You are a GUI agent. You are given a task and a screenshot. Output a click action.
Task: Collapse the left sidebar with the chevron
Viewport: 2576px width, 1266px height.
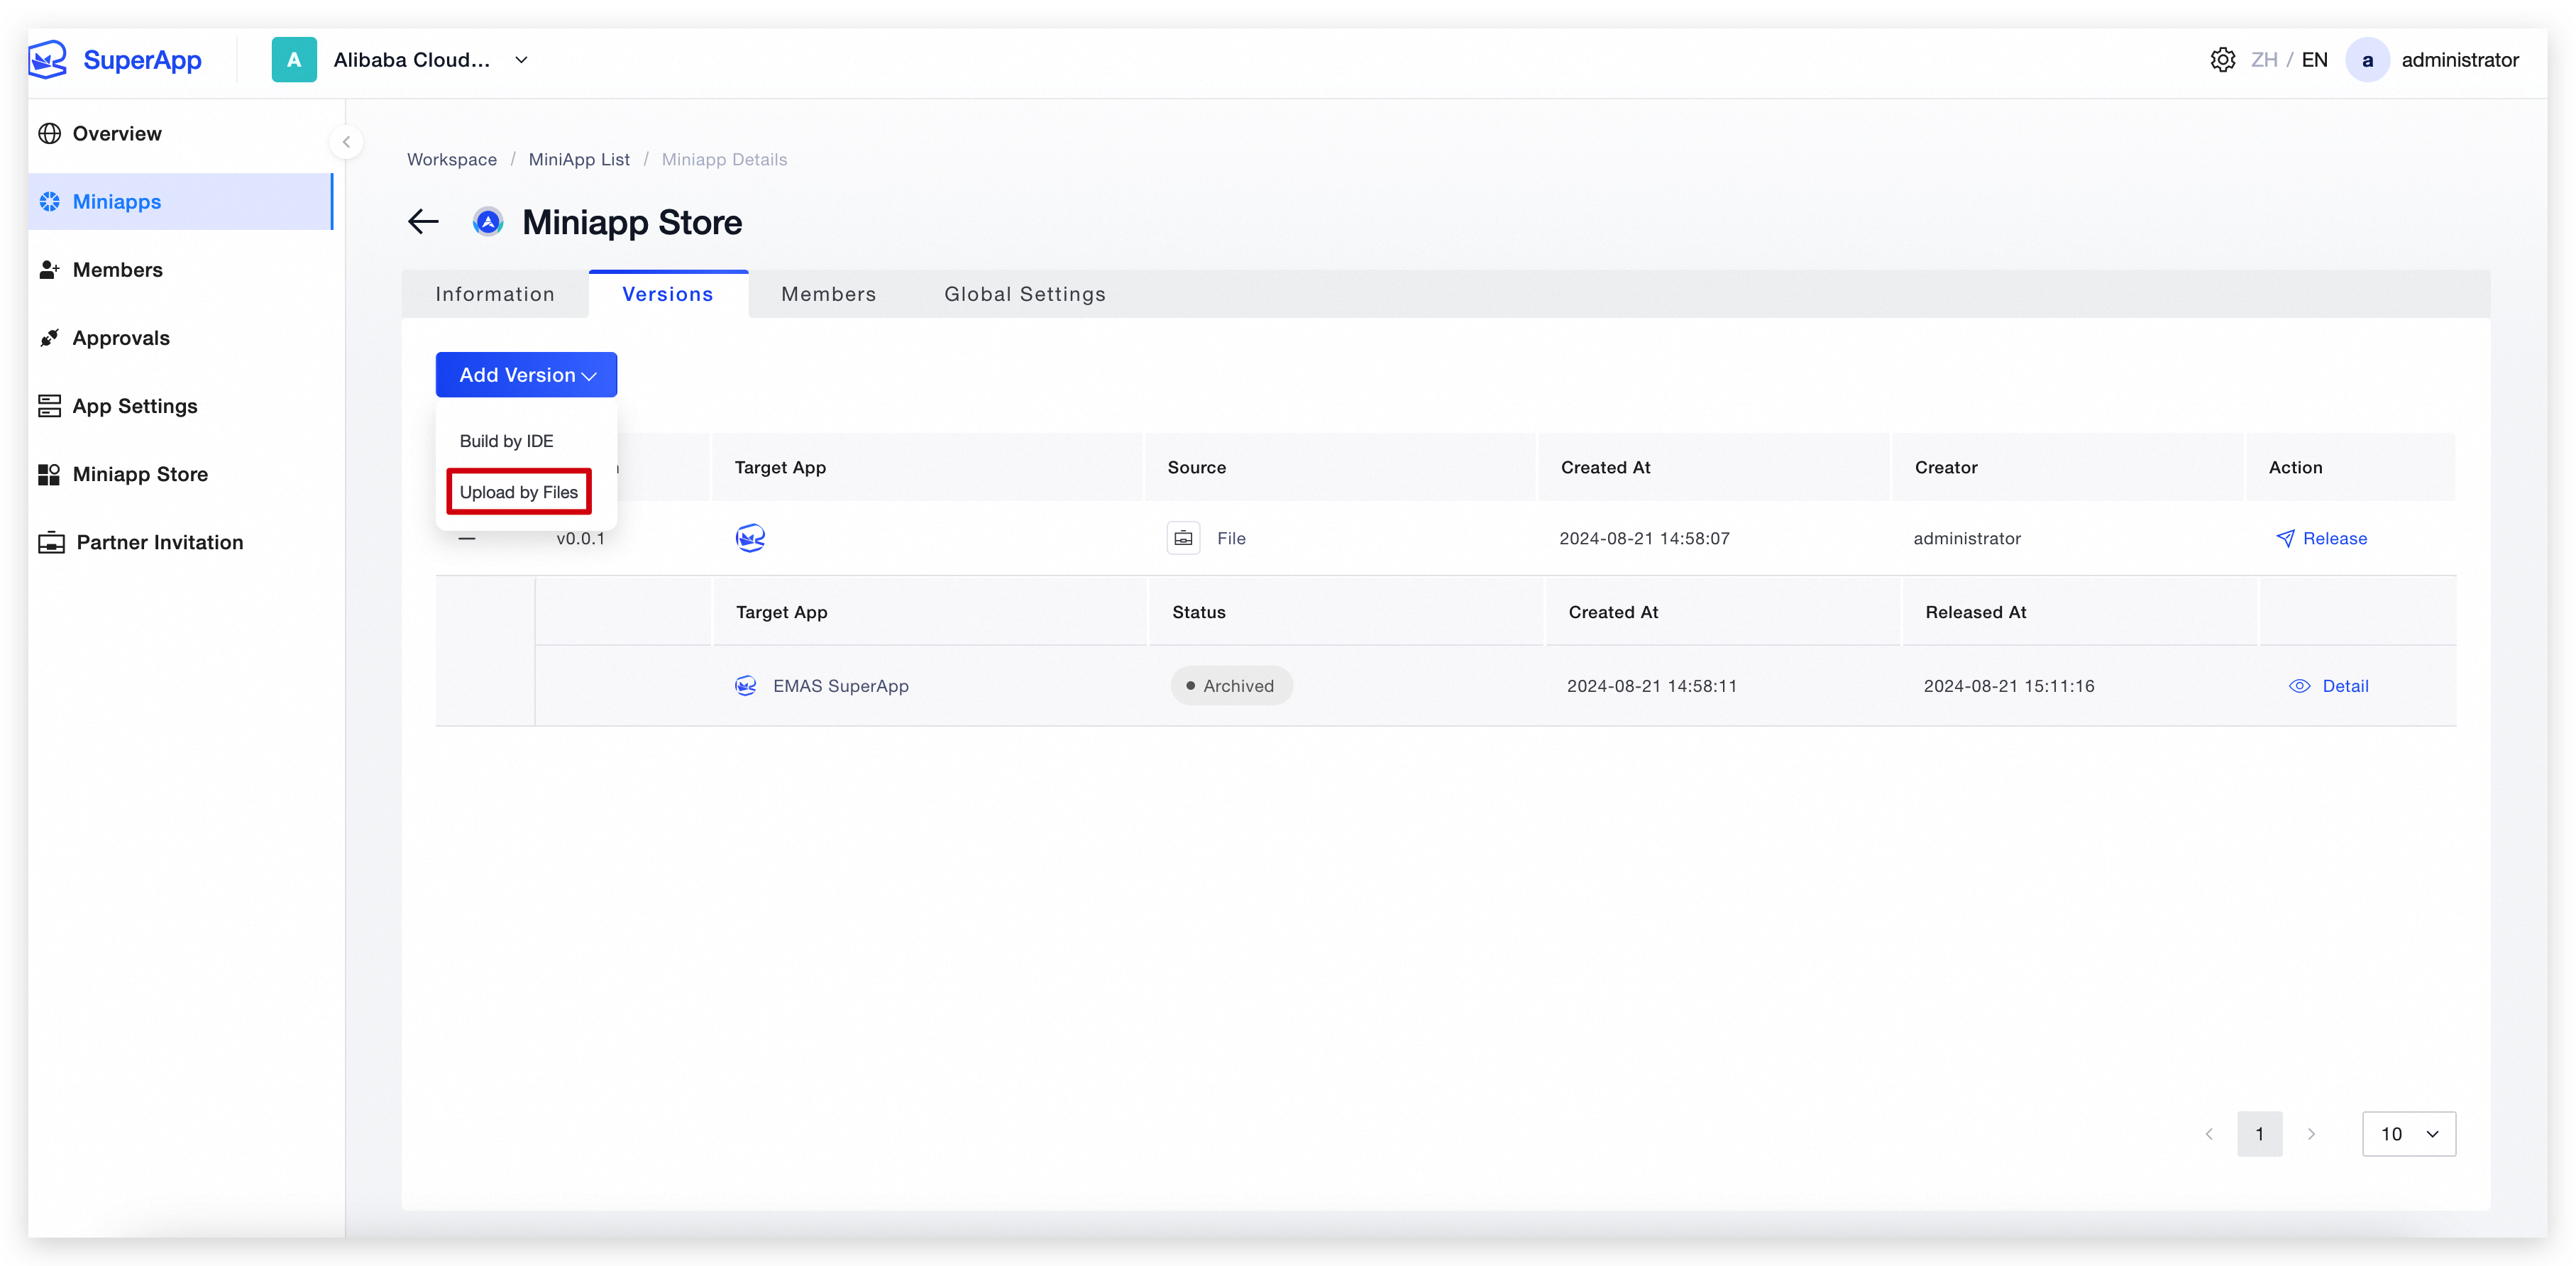pyautogui.click(x=346, y=142)
